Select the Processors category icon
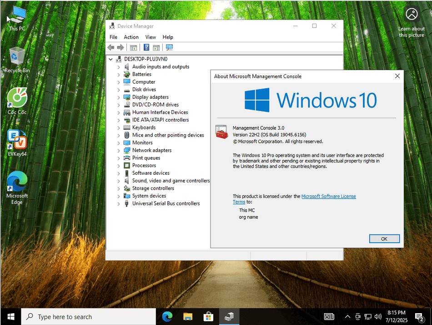The width and height of the screenshot is (432, 325). click(127, 166)
